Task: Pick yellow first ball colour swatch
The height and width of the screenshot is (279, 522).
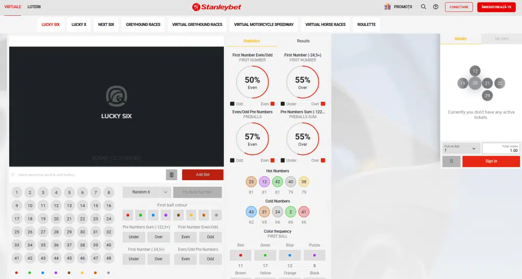Action: click(191, 215)
